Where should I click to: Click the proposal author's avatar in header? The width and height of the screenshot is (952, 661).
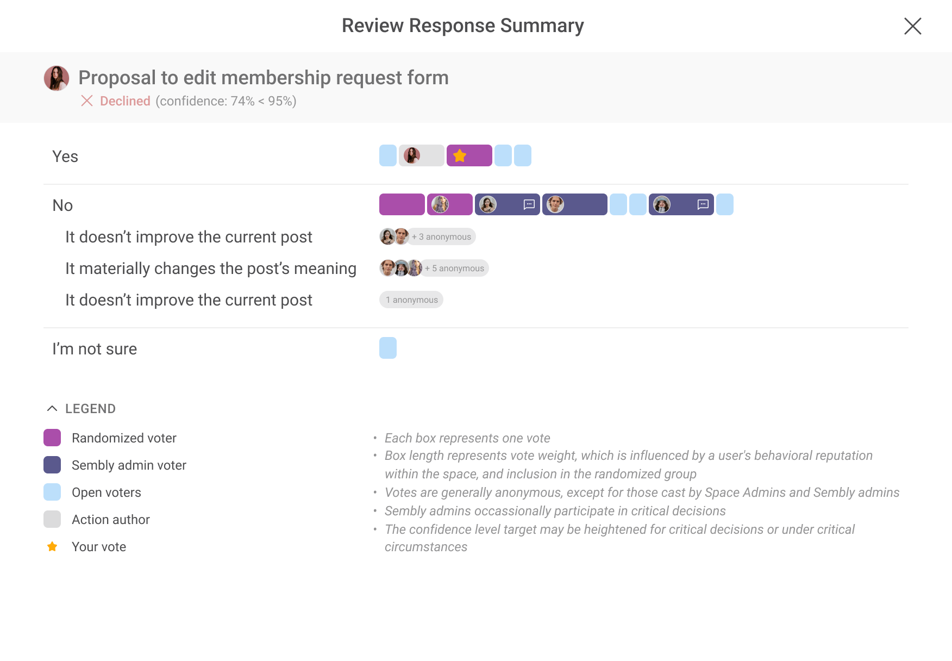click(x=57, y=78)
